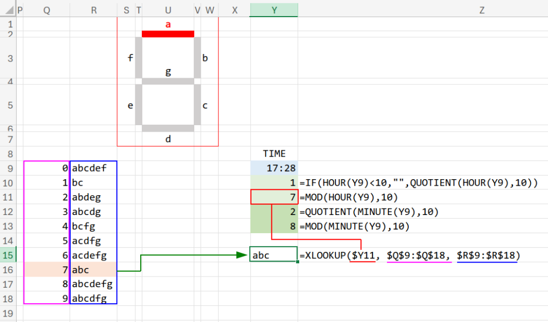Select the column Z header
Viewport: 548px width, 322px height.
point(482,10)
